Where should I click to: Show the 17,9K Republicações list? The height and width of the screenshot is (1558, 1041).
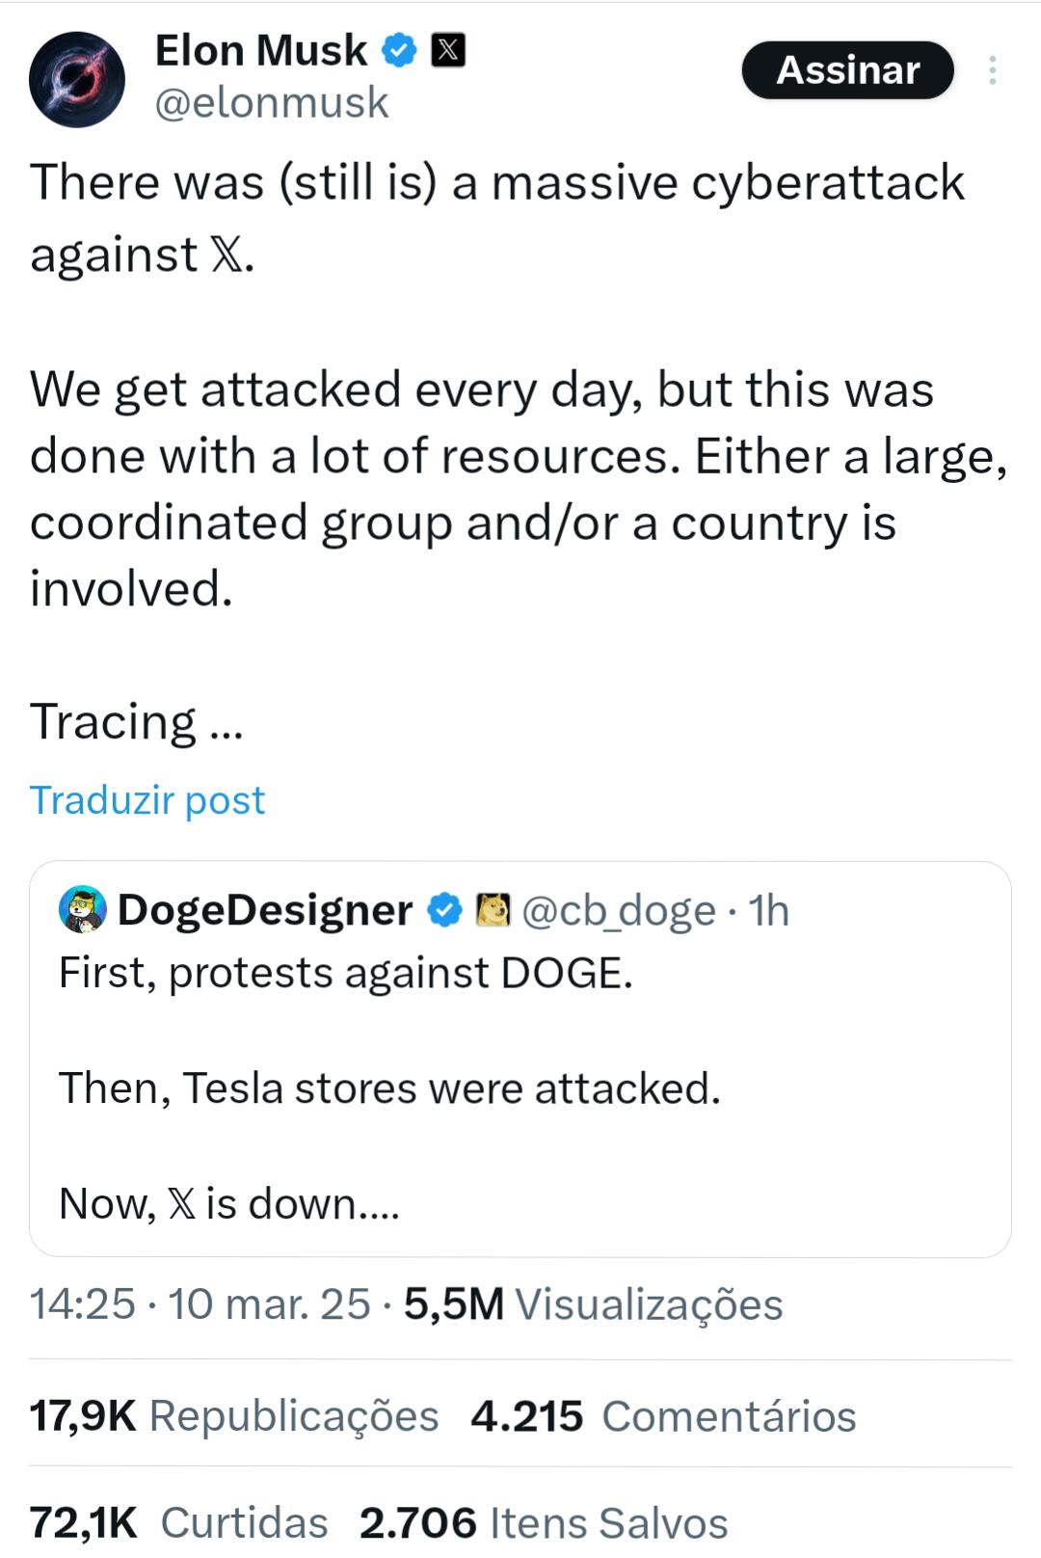pos(234,1415)
